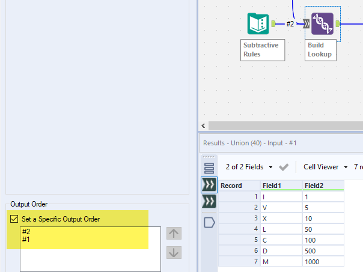The width and height of the screenshot is (363, 272).
Task: Show all messages view icon
Action: (x=209, y=168)
